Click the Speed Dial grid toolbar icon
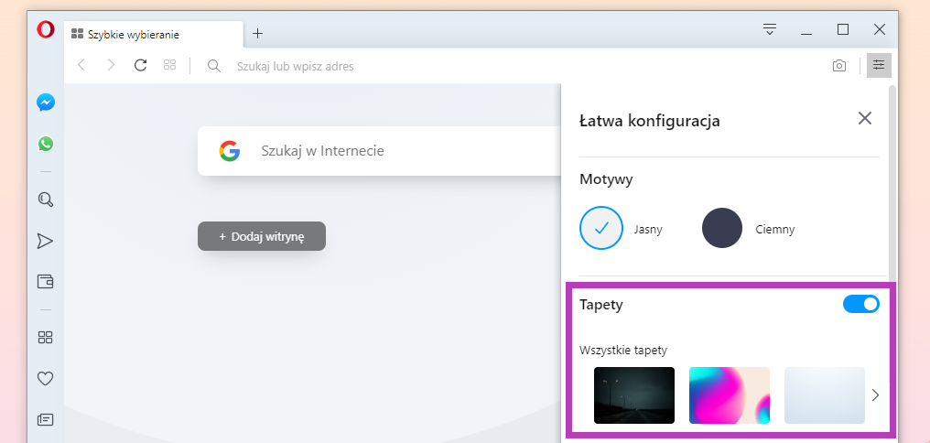Image resolution: width=930 pixels, height=443 pixels. pyautogui.click(x=169, y=65)
